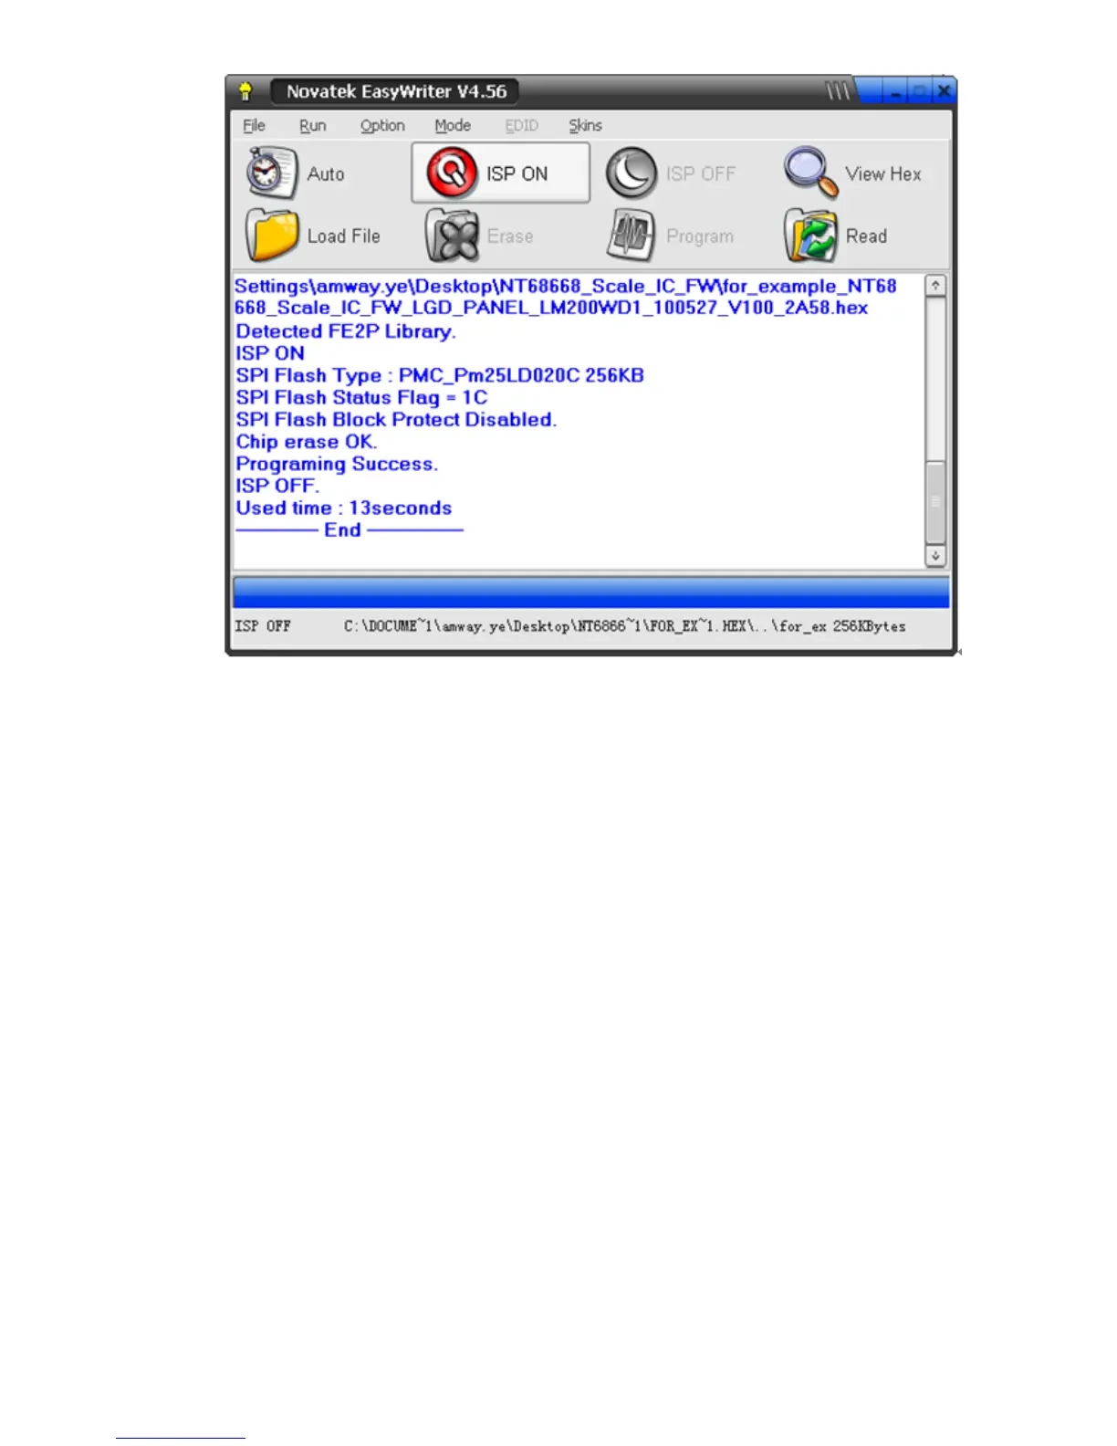Screen dimensions: 1117x1446
Task: Click the Read folder icon
Action: pyautogui.click(x=810, y=236)
